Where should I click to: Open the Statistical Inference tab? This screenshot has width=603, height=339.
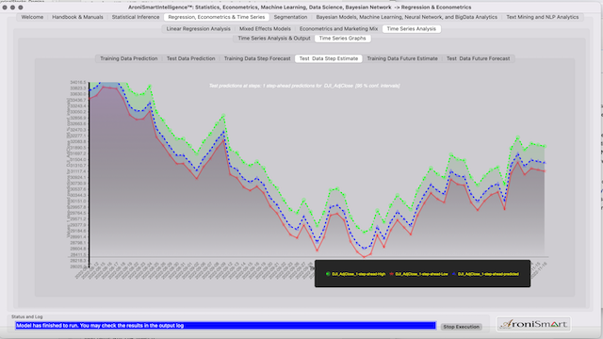coord(136,17)
